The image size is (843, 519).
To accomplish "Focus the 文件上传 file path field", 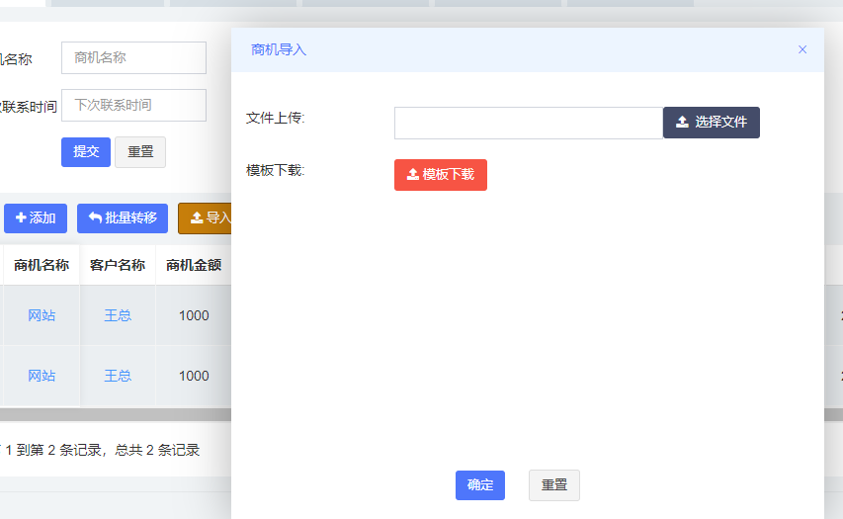I will tap(529, 123).
